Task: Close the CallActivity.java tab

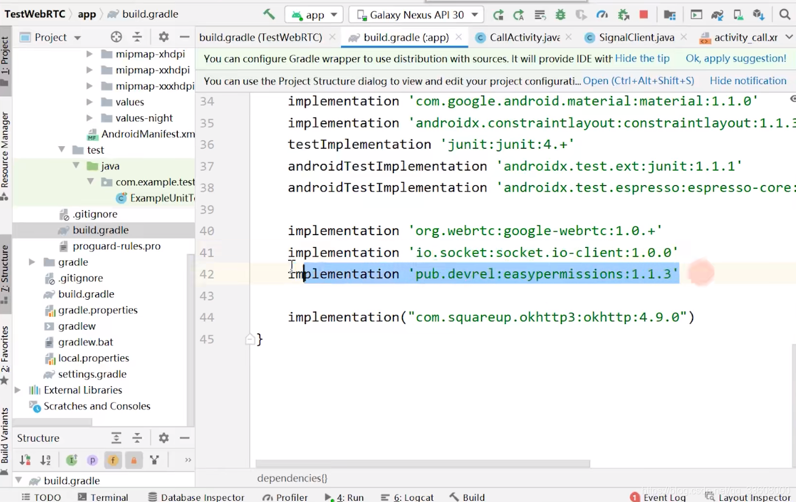Action: point(568,37)
